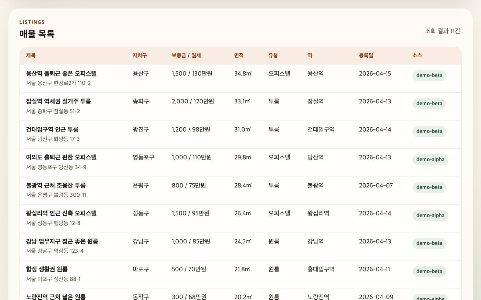Select area value 24.5㎡
Image resolution: width=481 pixels, height=300 pixels.
click(243, 241)
